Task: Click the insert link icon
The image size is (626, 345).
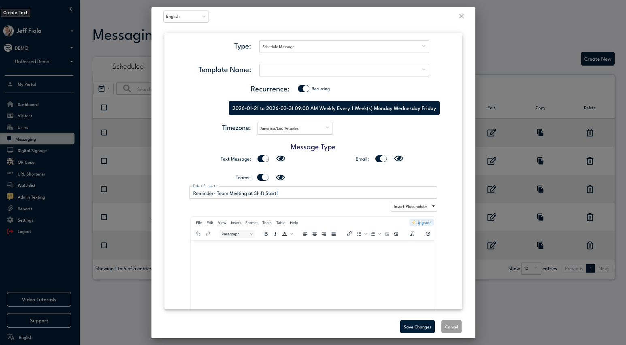Action: point(349,234)
